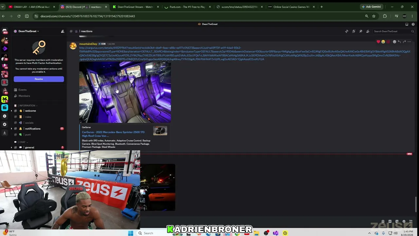419x236 pixels.
Task: Open the blue clapperboard server icon
Action: 5,108
